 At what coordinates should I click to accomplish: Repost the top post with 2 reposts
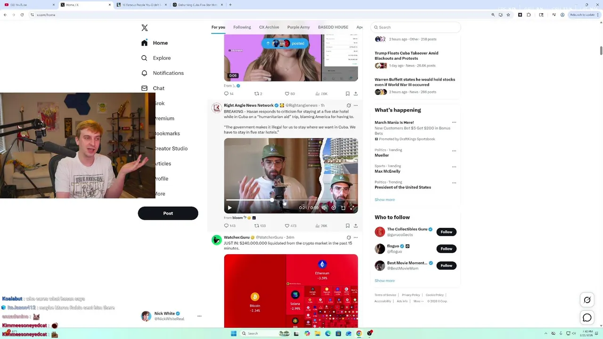(258, 94)
